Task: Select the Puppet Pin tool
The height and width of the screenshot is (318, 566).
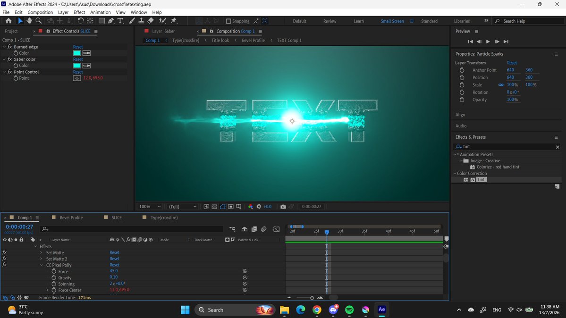Action: 174,21
